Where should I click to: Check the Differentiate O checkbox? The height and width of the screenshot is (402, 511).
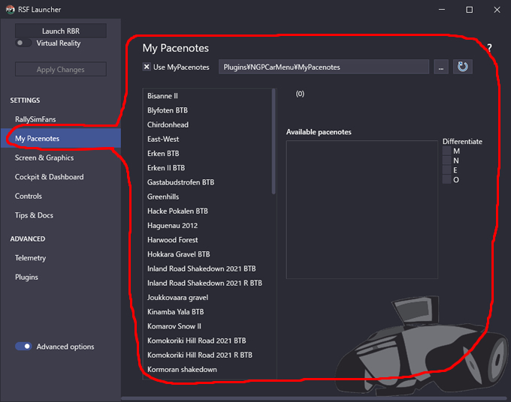(x=447, y=179)
